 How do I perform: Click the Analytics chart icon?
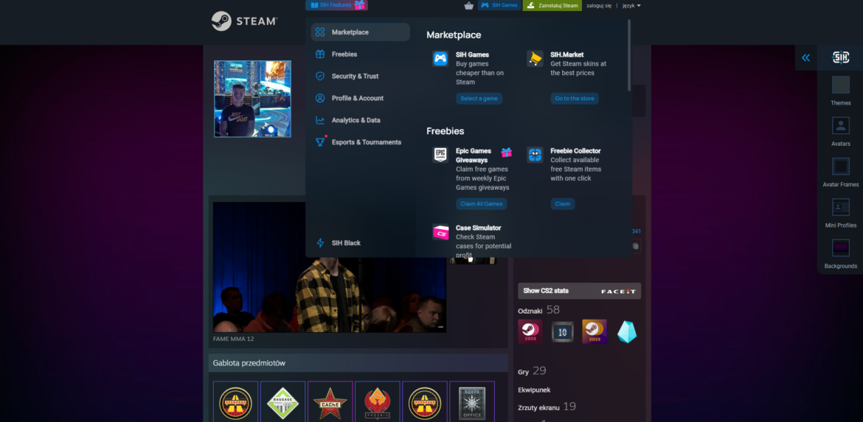320,120
